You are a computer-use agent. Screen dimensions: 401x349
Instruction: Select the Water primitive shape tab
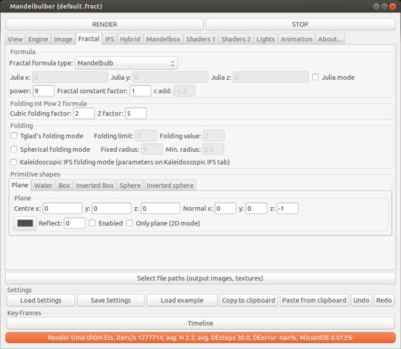click(x=43, y=185)
